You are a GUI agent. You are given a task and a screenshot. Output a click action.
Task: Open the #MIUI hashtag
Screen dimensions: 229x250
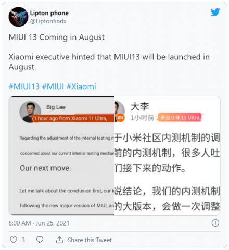[53, 86]
